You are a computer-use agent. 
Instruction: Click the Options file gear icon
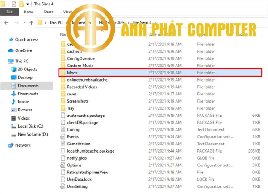[63, 165]
